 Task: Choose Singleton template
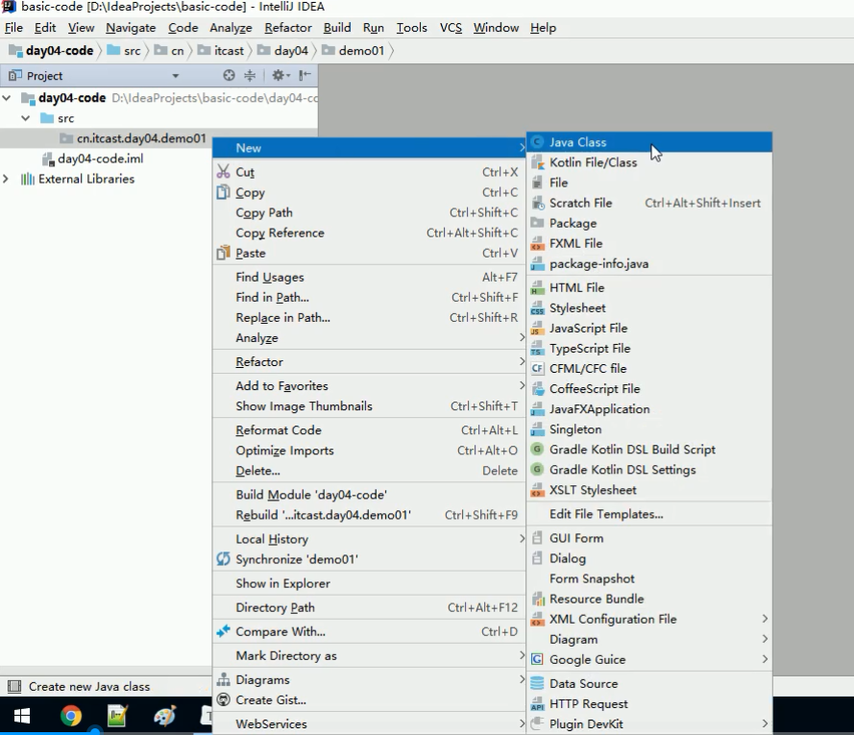[649, 429]
